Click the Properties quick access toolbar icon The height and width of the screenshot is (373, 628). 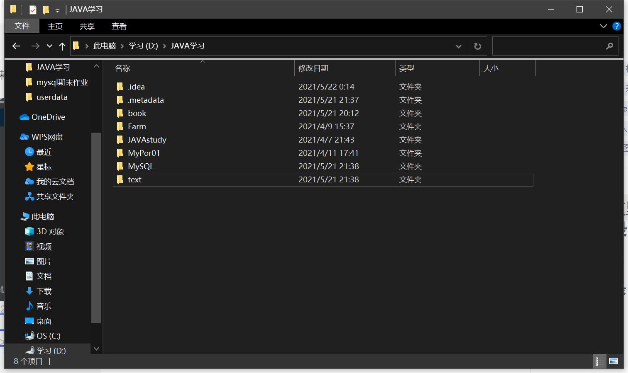point(33,9)
